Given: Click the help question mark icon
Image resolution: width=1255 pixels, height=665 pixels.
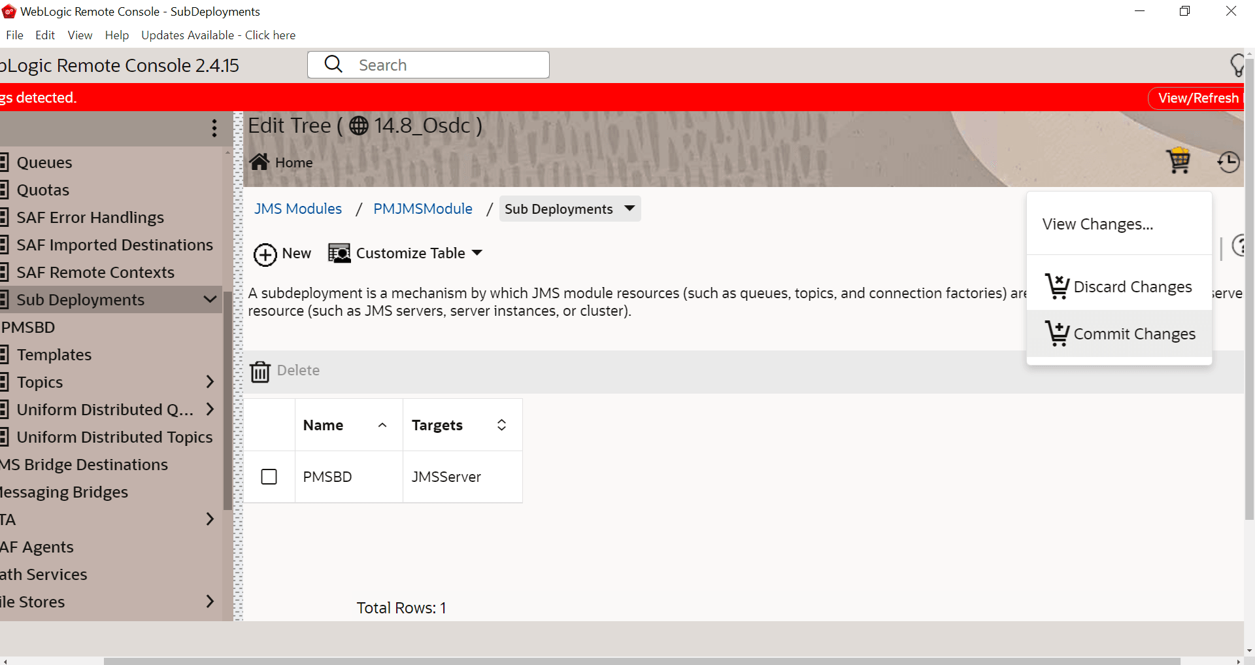Looking at the screenshot, I should coord(1238,246).
